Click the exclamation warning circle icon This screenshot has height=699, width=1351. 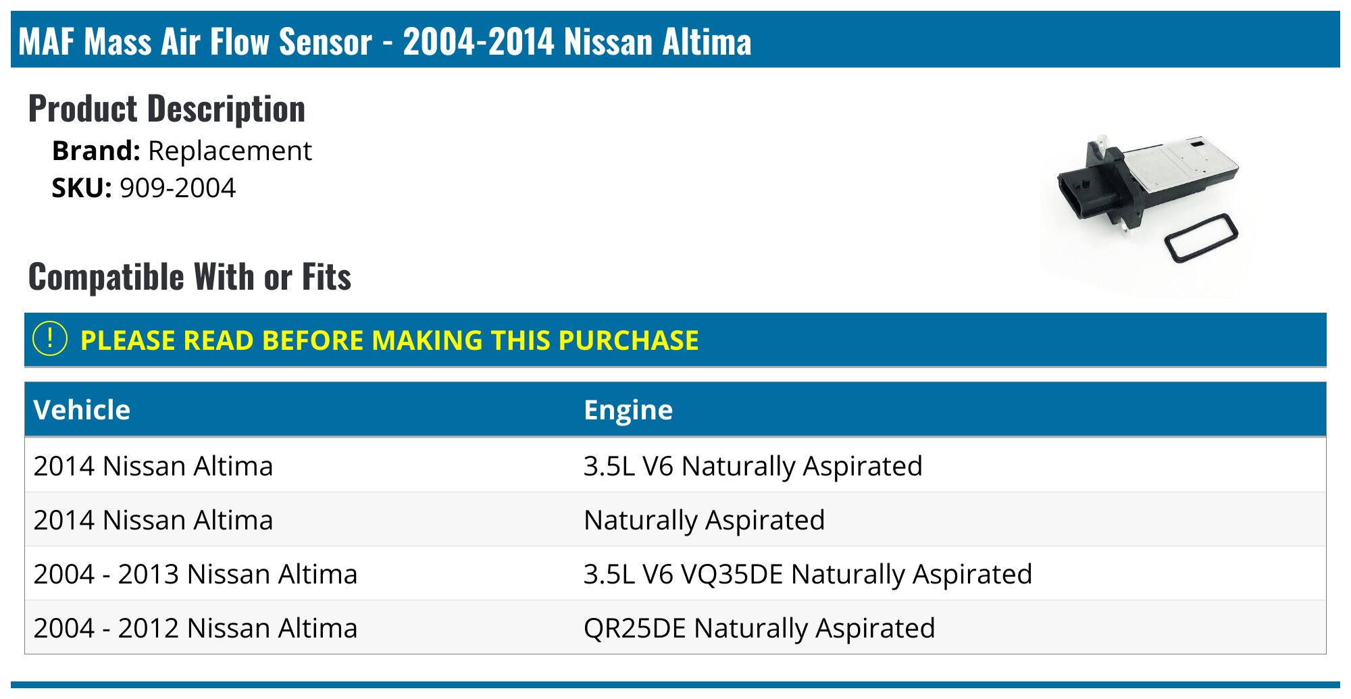[x=50, y=339]
